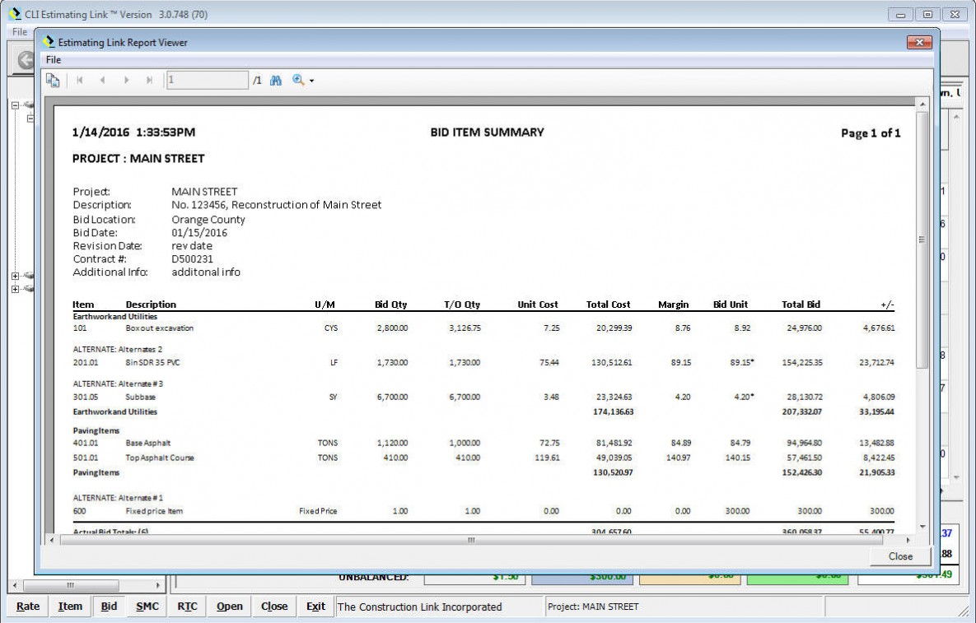Click the report vertical scrollbar thumb
The width and height of the screenshot is (976, 623).
pos(922,239)
